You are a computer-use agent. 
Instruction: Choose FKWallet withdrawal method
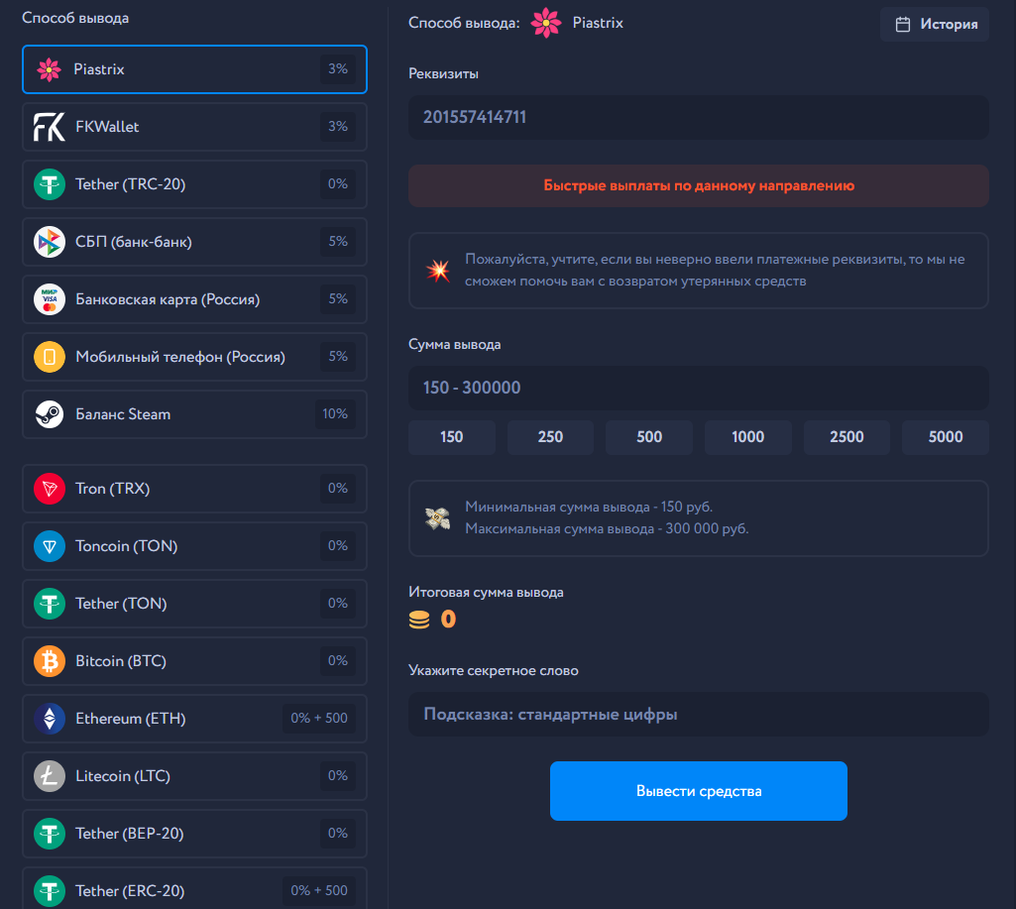tap(194, 127)
